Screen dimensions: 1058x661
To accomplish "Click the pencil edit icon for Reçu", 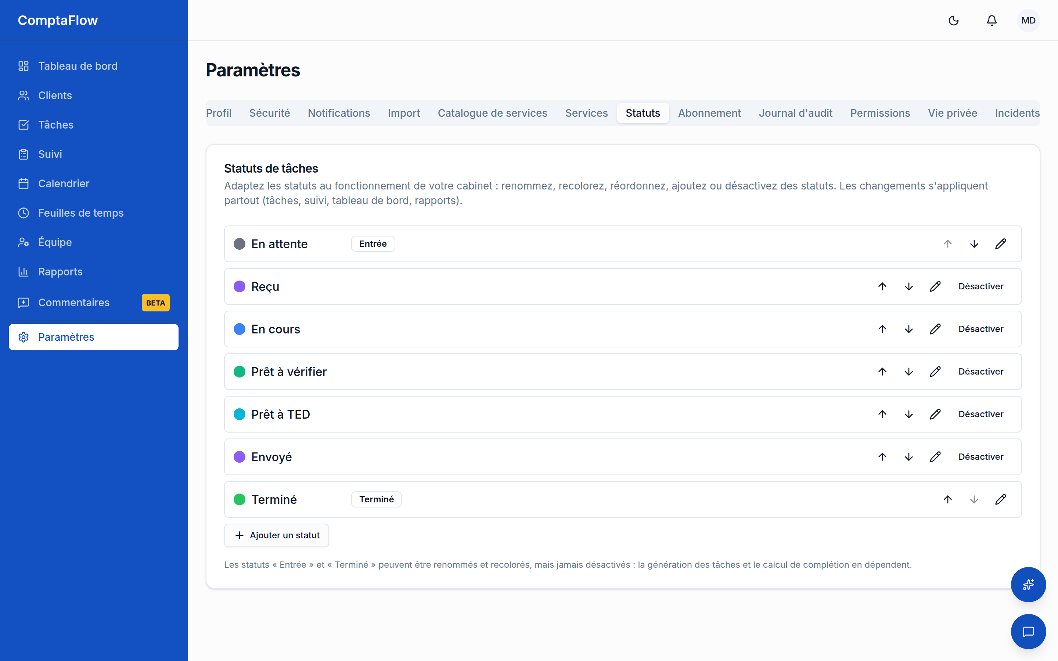I will (x=935, y=286).
